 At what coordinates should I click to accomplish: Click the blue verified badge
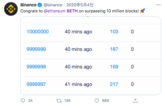click(x=40, y=5)
